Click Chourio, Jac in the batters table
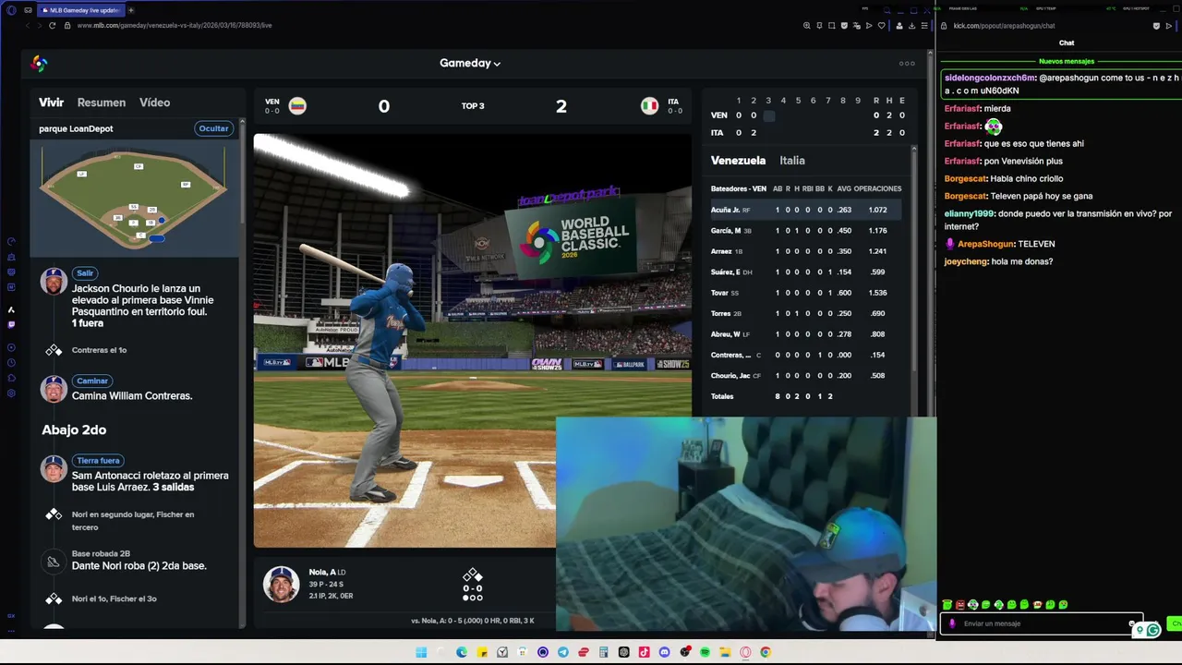The height and width of the screenshot is (665, 1182). [730, 376]
